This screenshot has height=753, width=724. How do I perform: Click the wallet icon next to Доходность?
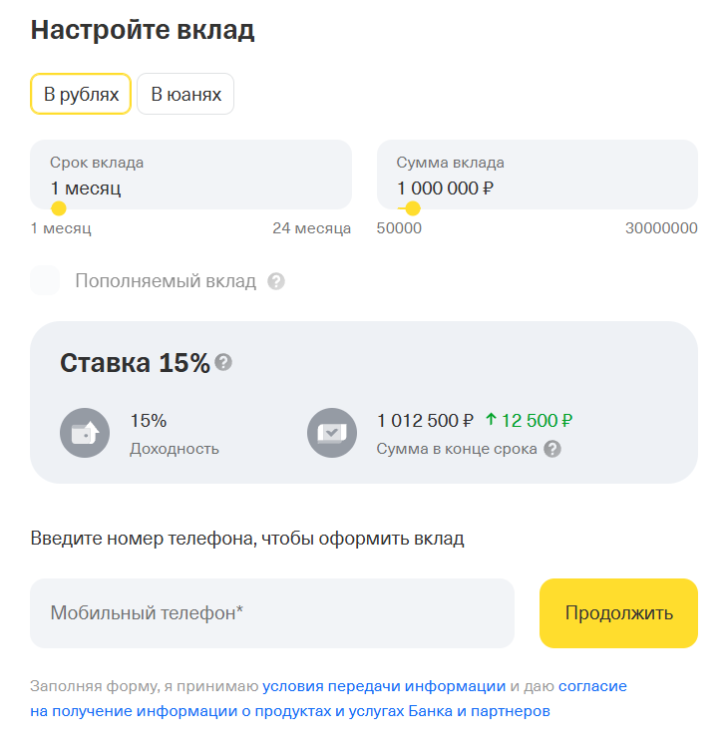point(85,434)
